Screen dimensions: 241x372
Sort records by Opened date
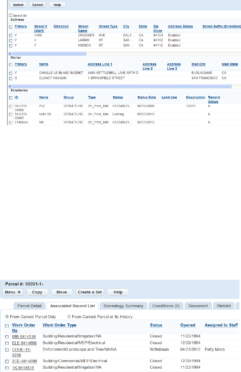click(188, 325)
